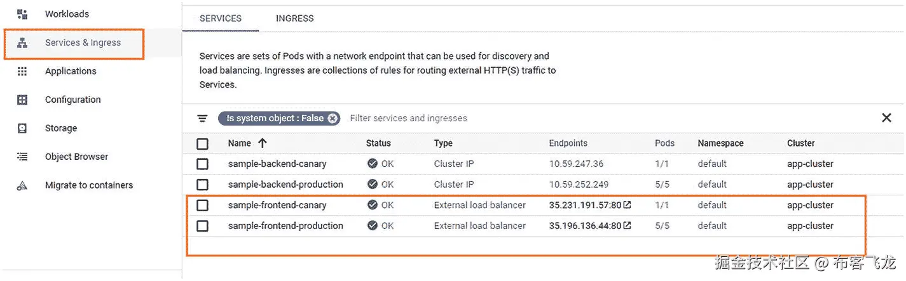Clear the filter bar with X
Viewport: 906px width, 281px height.
coord(886,118)
